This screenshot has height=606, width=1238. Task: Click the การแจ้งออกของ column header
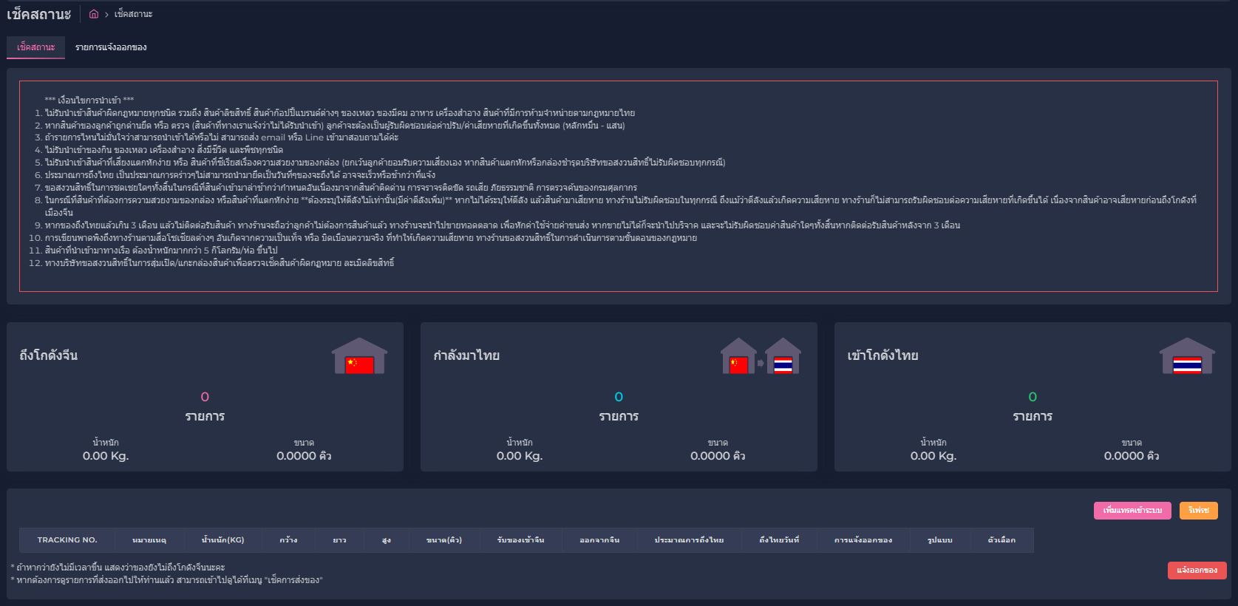tap(863, 540)
